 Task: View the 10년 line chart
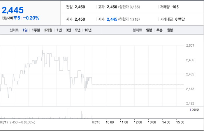(x=88, y=30)
